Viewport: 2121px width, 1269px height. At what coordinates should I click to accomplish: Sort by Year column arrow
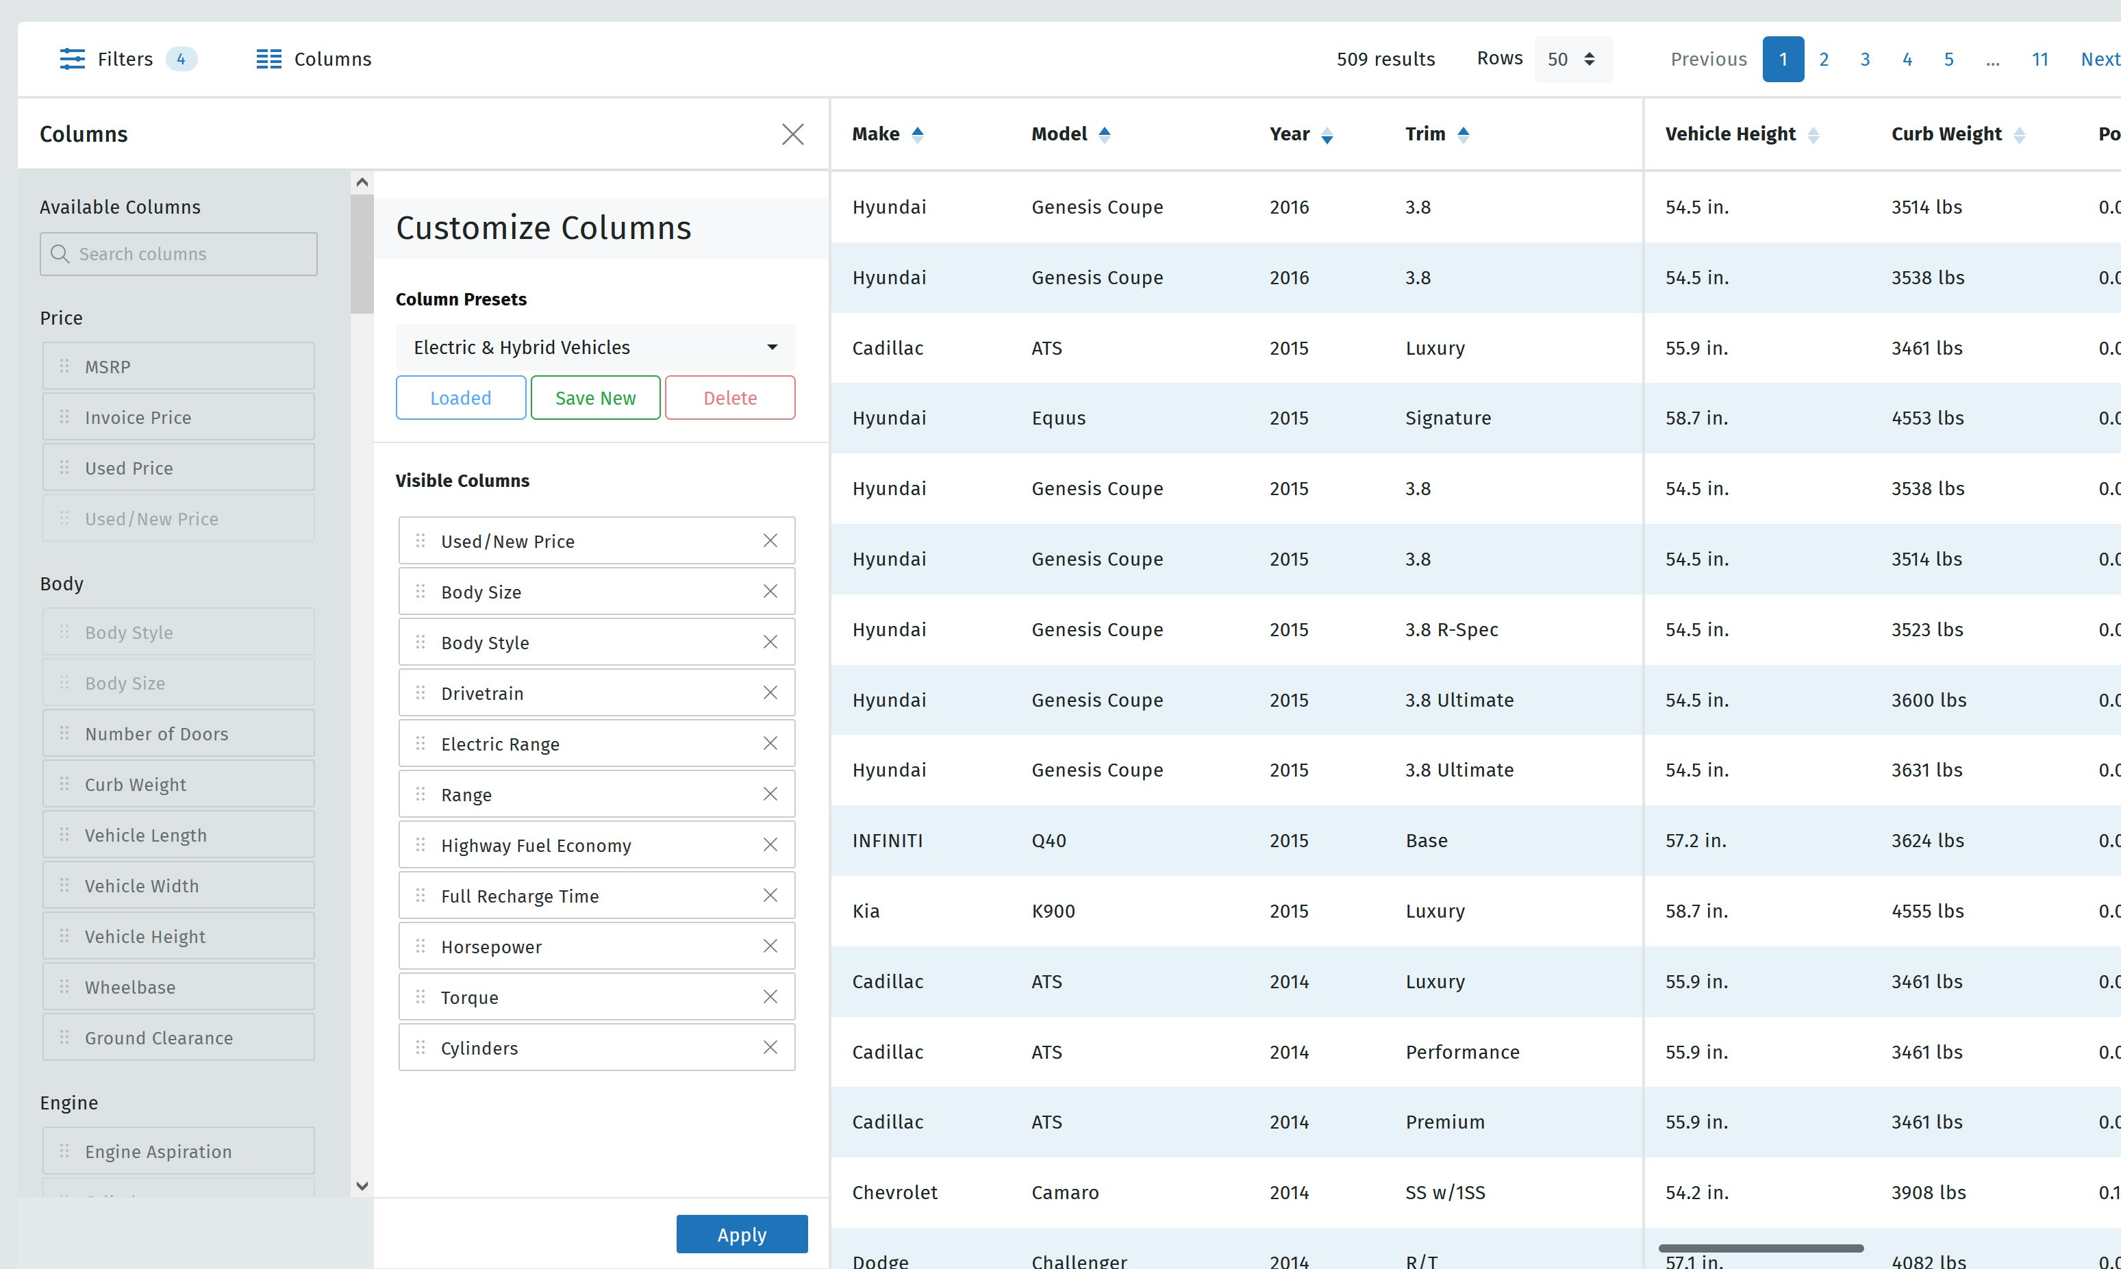click(1327, 134)
